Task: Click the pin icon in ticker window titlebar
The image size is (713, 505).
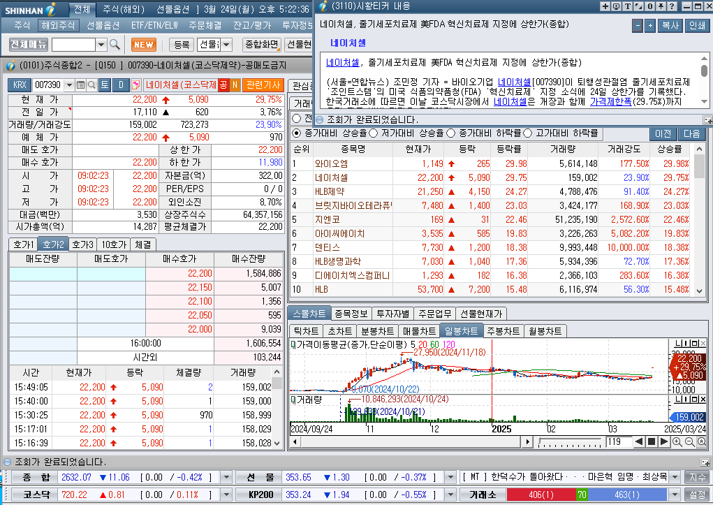Action: 661,6
